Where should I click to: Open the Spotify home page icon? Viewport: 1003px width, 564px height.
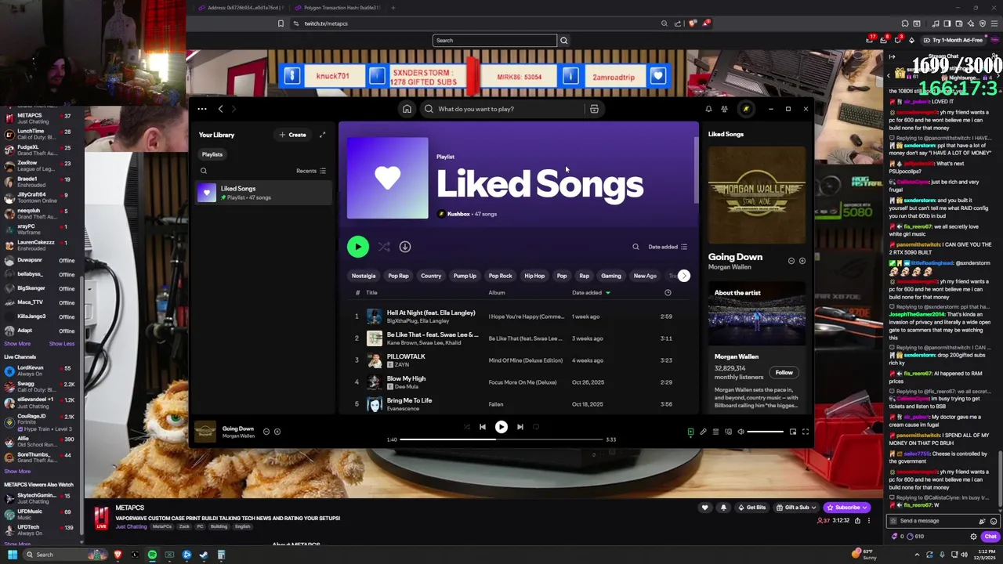[407, 109]
